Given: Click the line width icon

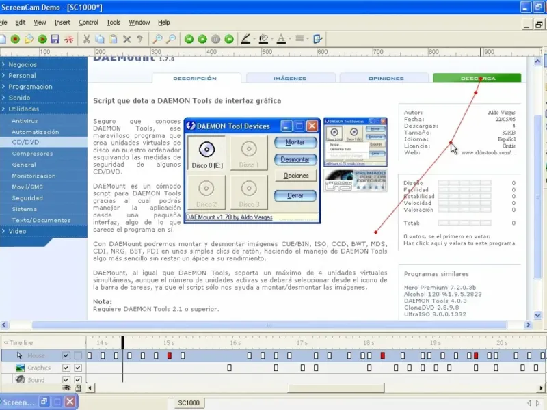Looking at the screenshot, I should point(299,38).
